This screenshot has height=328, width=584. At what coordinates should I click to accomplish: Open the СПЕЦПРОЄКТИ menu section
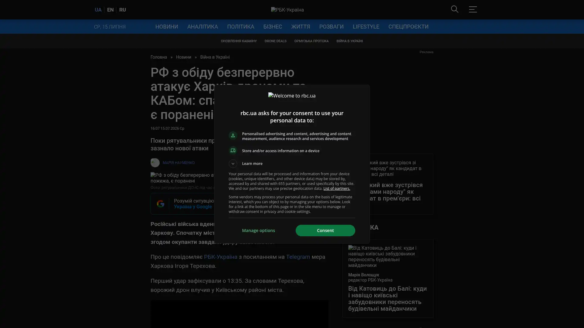408,27
